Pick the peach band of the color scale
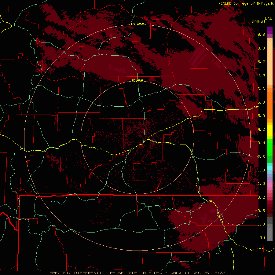 click(x=270, y=63)
